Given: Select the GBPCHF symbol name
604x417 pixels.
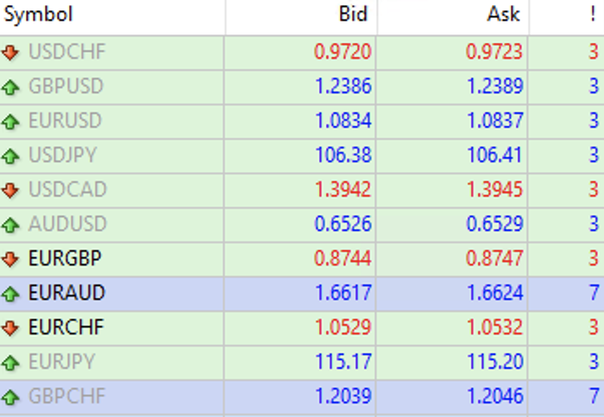Looking at the screenshot, I should (66, 396).
